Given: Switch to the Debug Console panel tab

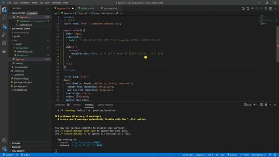Looking at the screenshot, I should pos(105,105).
